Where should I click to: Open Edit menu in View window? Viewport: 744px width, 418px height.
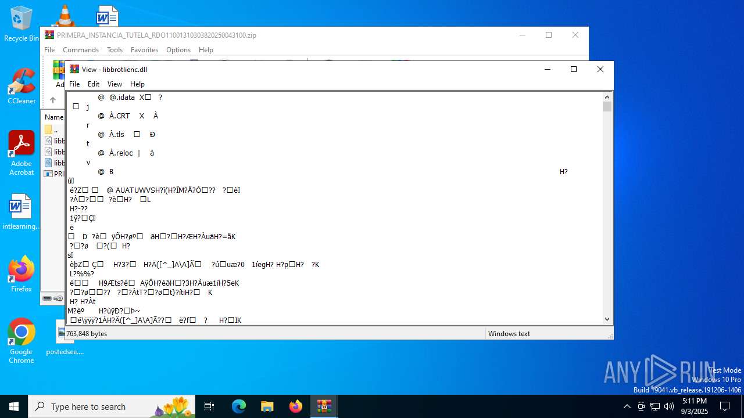click(x=94, y=84)
